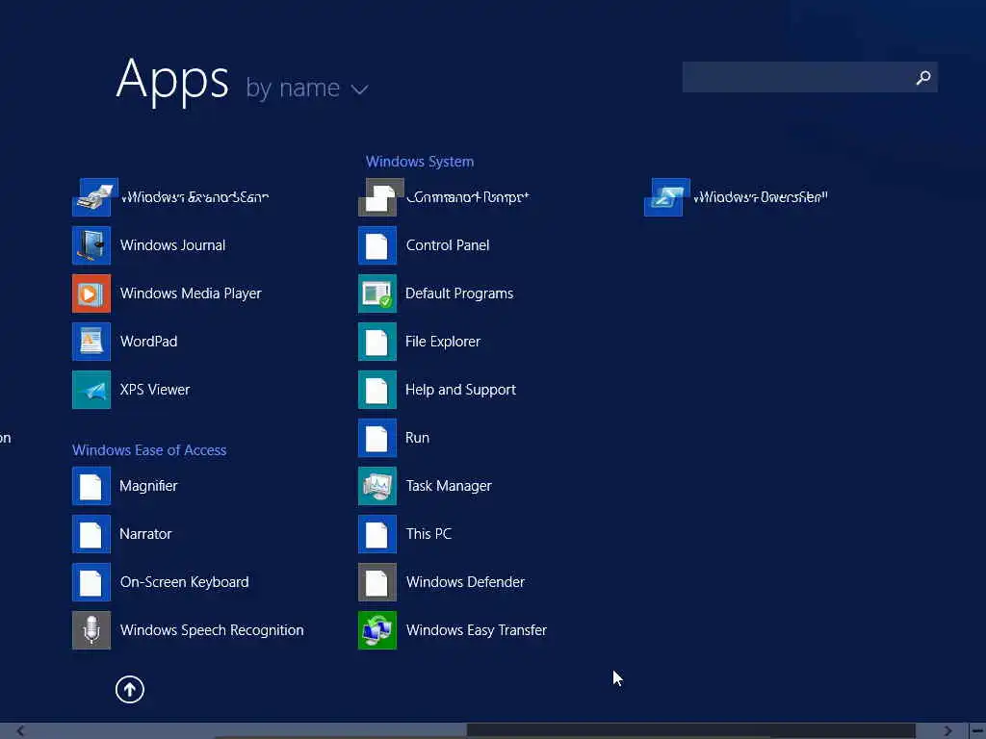
Task: Click the zoom-out minus button in corner
Action: pyautogui.click(x=977, y=731)
